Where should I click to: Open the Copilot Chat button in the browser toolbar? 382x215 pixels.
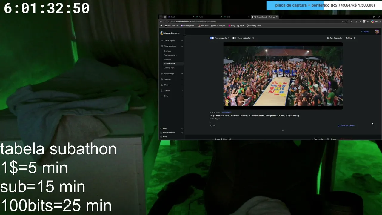[375, 21]
